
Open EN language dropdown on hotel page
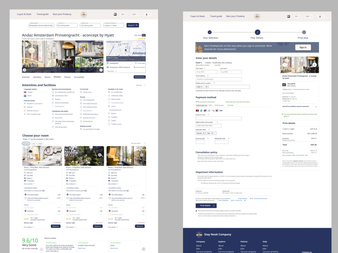[123, 15]
